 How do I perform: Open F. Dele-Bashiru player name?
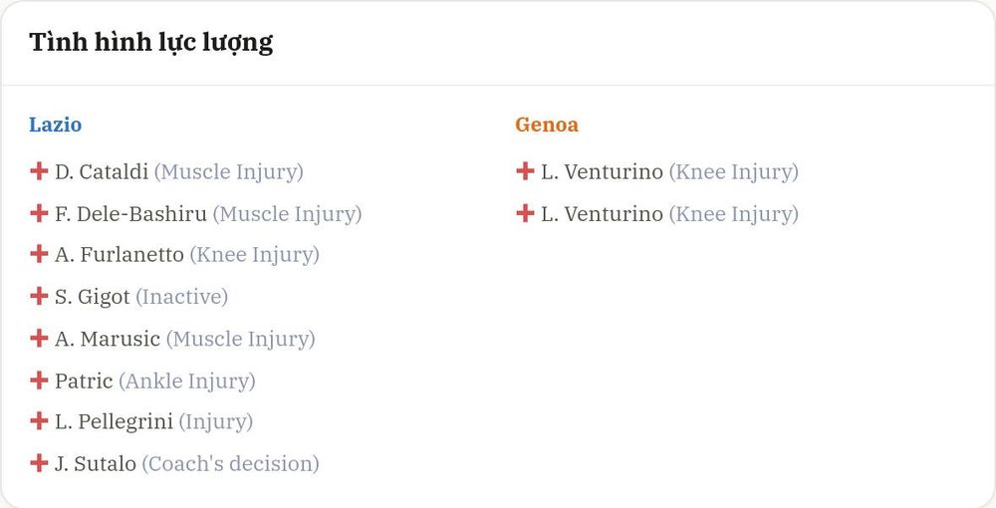pos(130,214)
